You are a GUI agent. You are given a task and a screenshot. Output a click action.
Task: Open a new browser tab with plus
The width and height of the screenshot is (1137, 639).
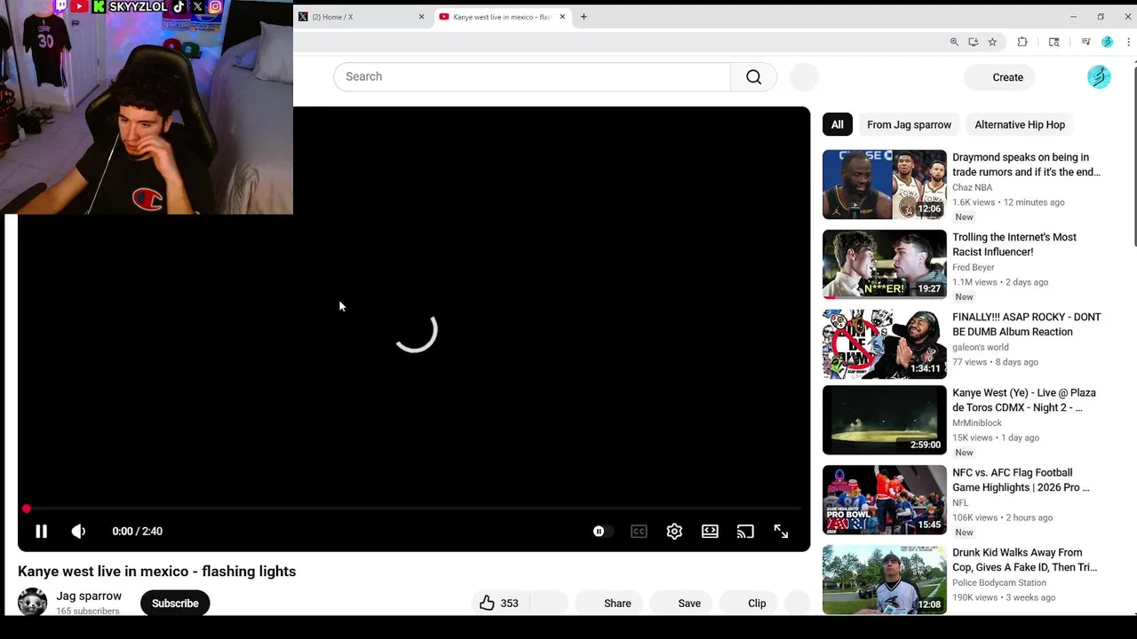click(584, 17)
